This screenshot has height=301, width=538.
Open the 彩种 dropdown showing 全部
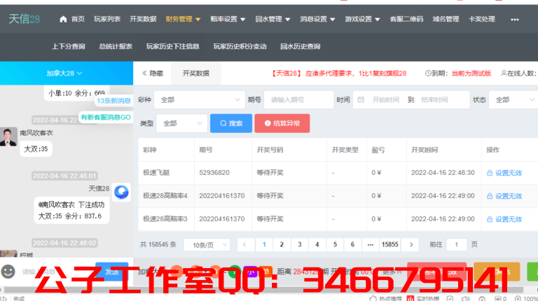coord(200,100)
